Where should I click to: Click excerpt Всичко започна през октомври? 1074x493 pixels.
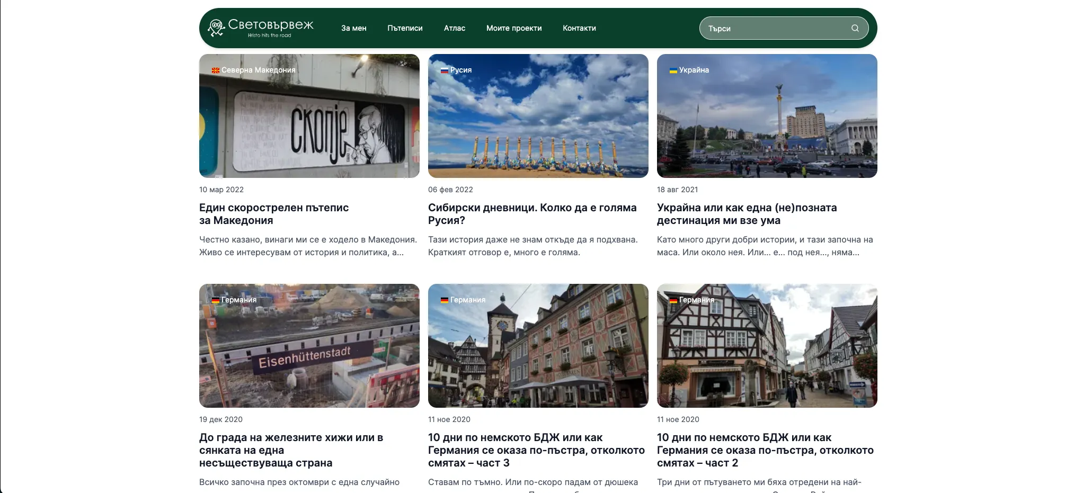tap(299, 482)
